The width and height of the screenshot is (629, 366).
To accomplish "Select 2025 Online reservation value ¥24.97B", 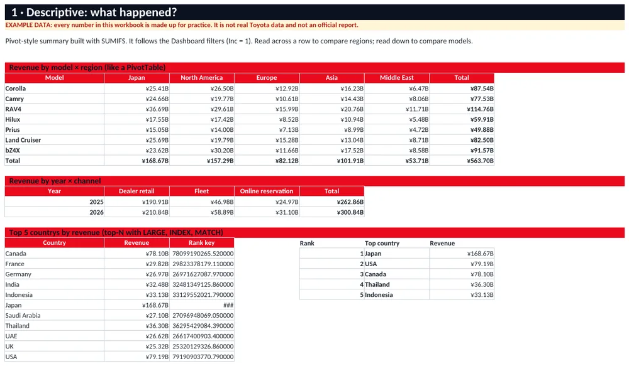I will point(267,202).
